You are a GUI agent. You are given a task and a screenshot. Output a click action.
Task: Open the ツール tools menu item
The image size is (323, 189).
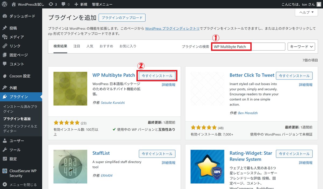pos(15,150)
